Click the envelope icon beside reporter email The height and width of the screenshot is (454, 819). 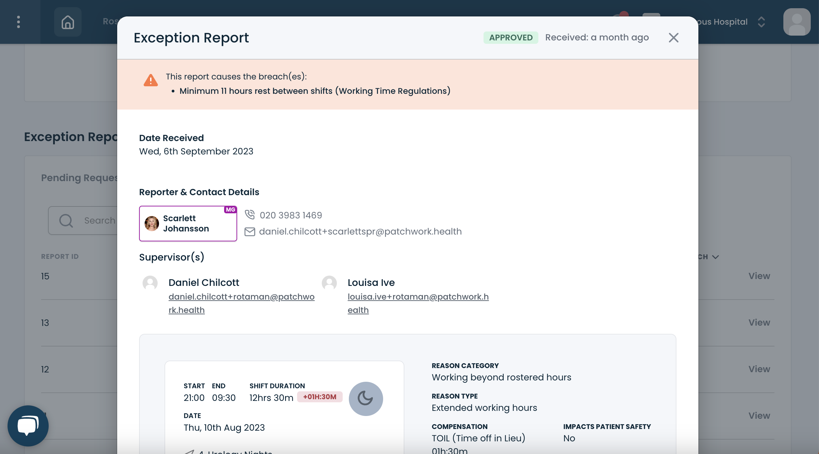click(249, 232)
